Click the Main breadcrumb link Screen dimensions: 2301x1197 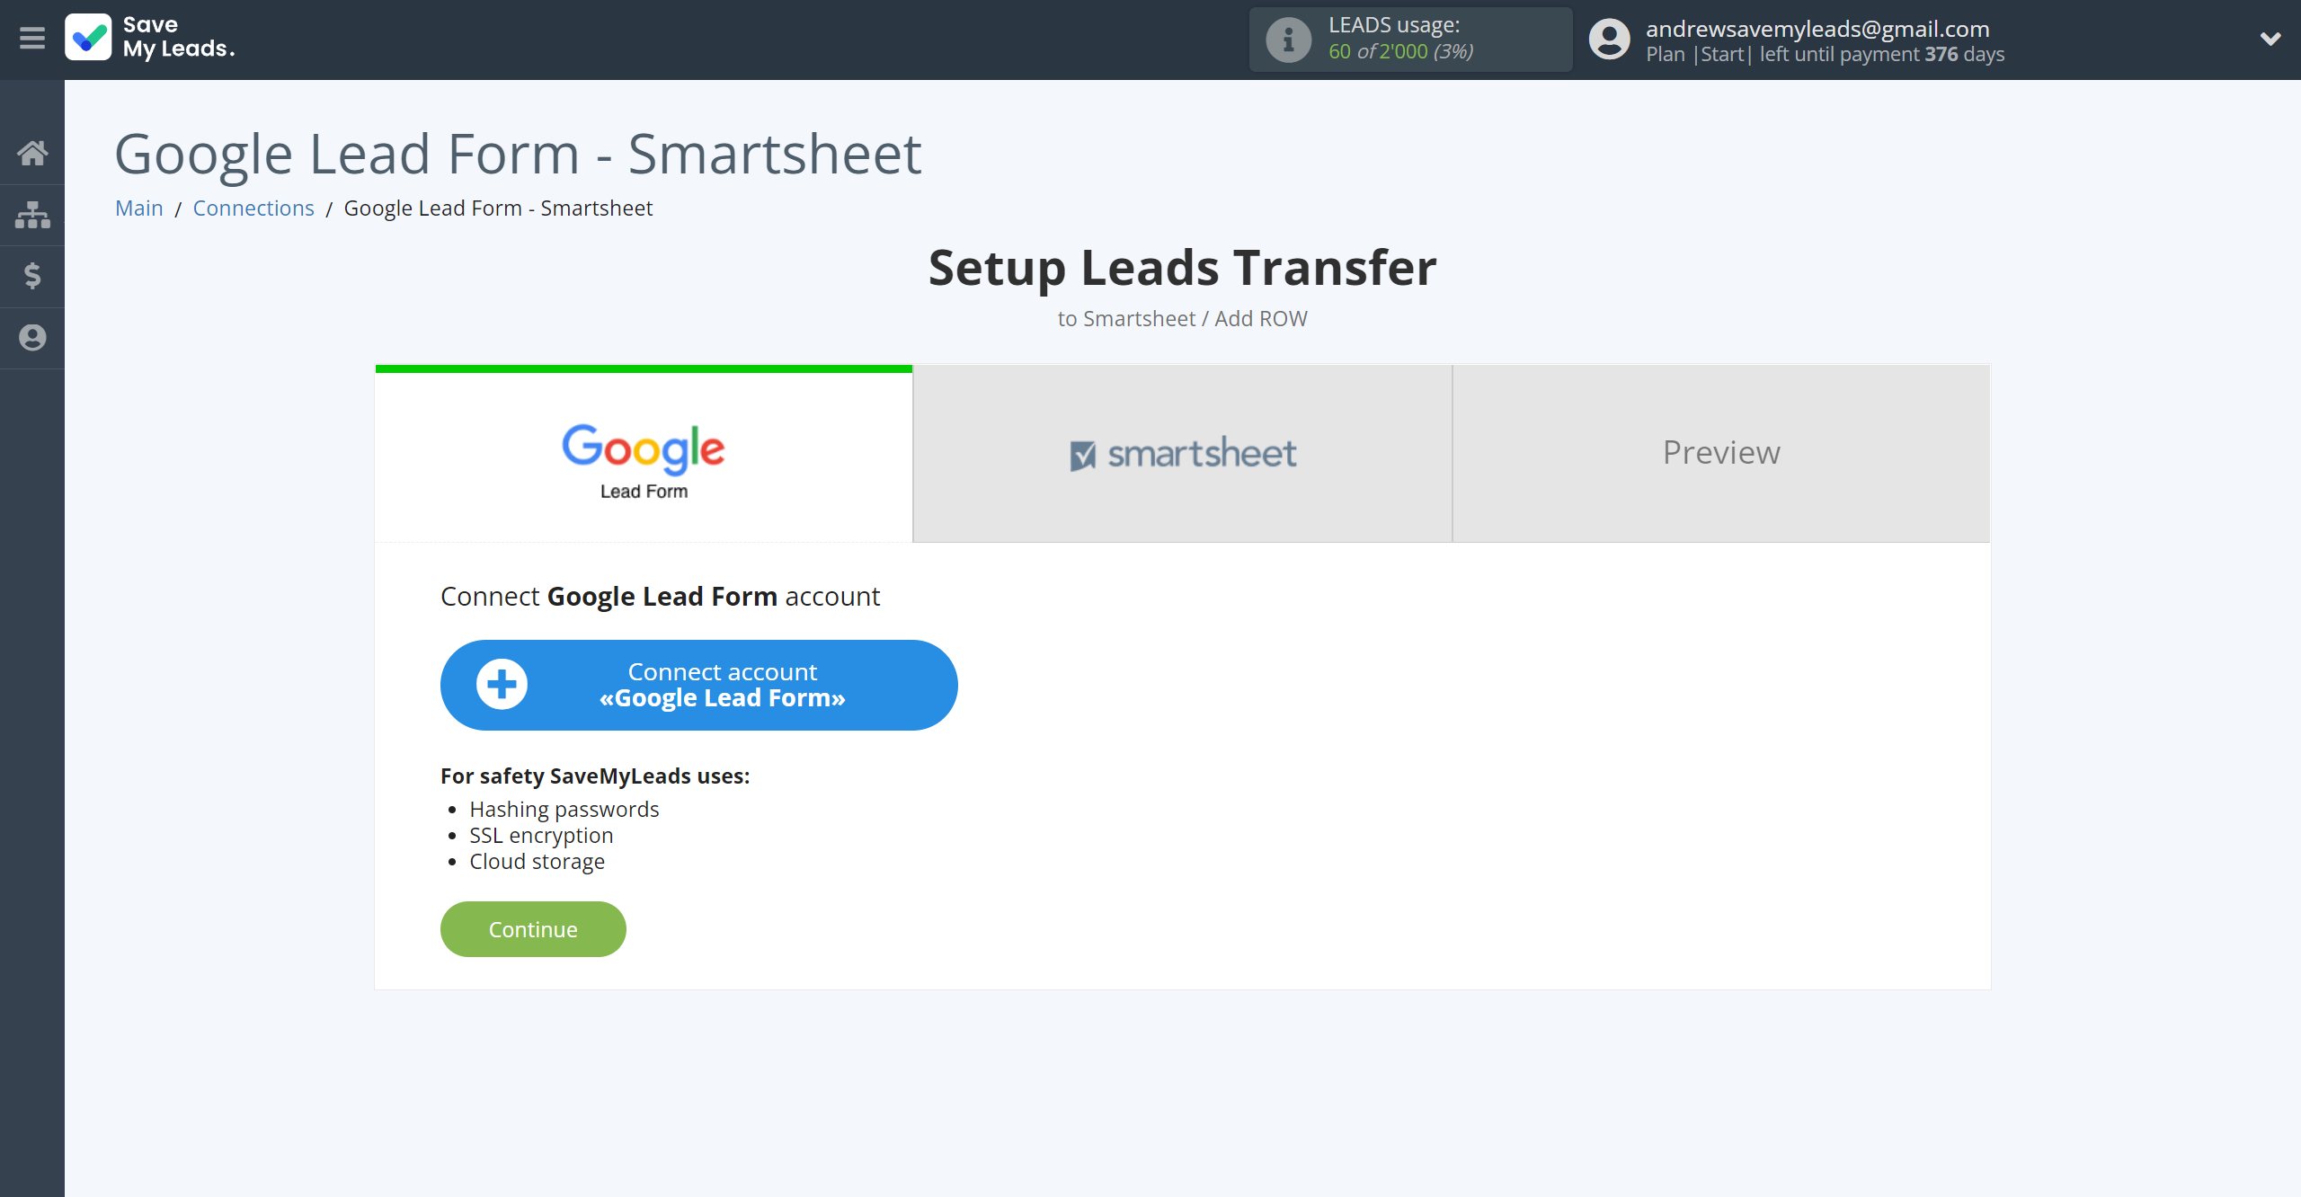coord(140,207)
